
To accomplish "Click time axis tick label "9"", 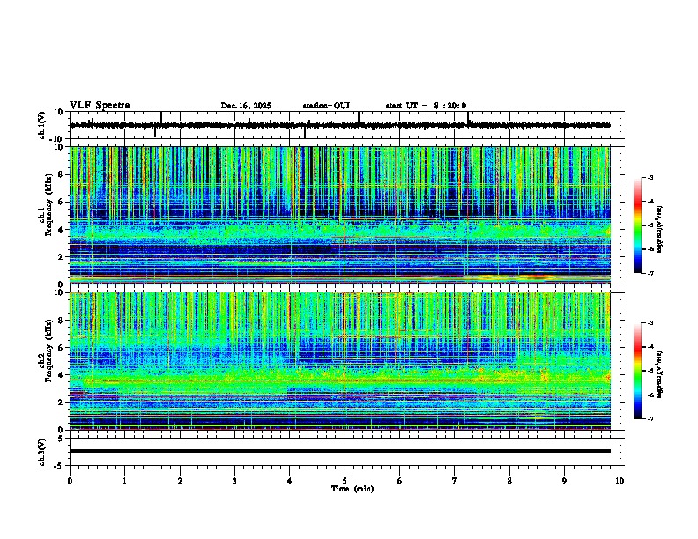I will [564, 481].
